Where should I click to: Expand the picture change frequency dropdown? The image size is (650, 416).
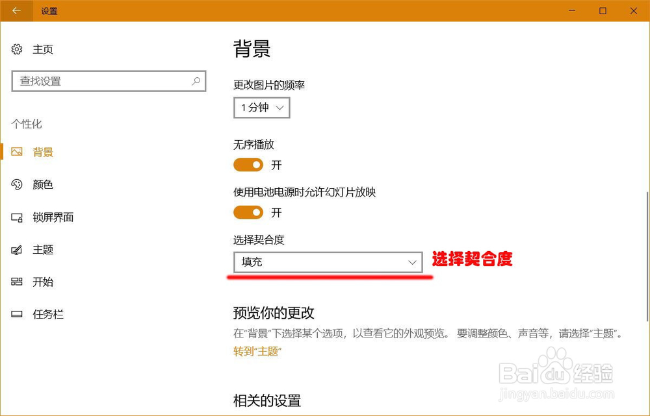coord(261,108)
